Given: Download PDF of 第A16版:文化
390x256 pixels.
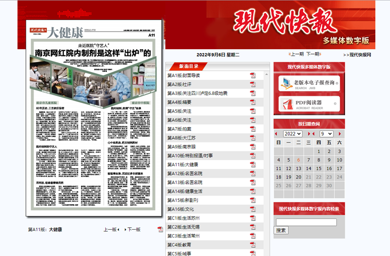Looking at the screenshot, I should pos(253,209).
